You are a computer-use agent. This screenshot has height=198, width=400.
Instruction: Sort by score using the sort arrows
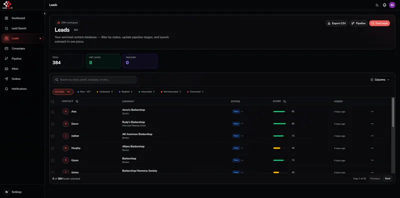pos(284,101)
